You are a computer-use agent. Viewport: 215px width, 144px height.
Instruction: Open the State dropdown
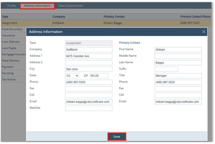(72, 76)
